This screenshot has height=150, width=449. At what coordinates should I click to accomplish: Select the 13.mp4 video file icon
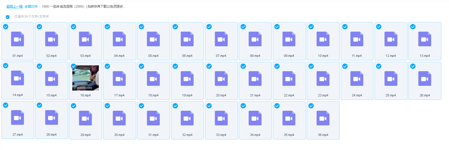pos(425,39)
